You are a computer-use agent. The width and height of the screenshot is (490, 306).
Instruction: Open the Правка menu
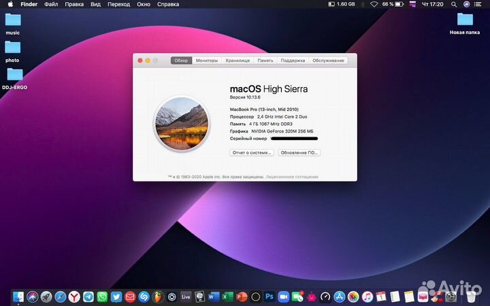point(74,4)
